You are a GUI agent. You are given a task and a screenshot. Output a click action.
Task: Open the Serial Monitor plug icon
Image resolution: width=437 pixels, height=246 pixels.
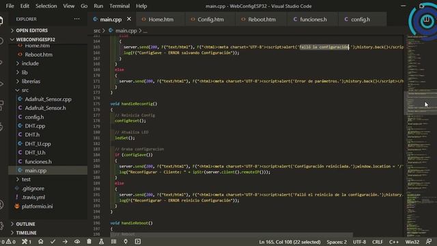point(126,241)
